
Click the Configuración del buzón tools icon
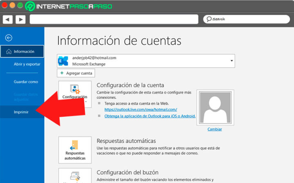[75, 176]
